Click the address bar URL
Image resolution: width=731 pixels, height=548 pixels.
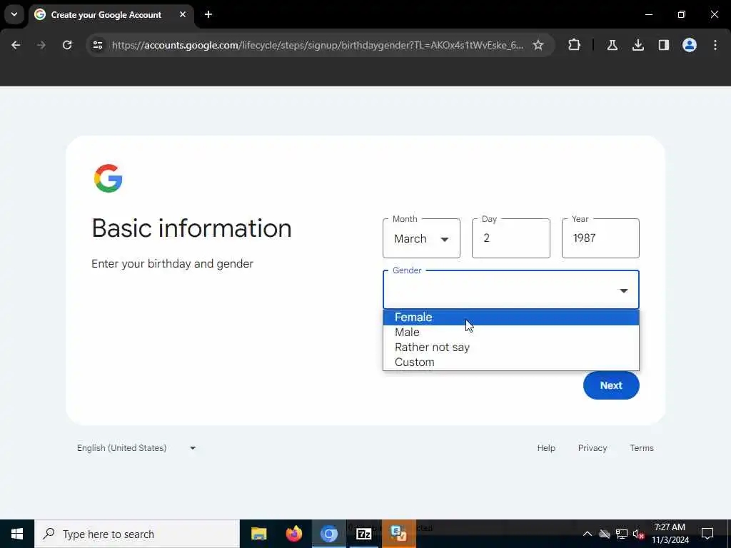tap(318, 45)
